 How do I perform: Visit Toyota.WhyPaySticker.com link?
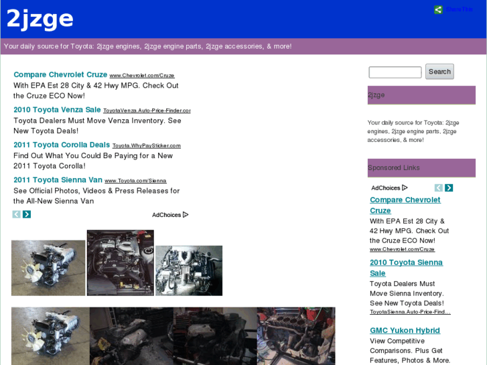[x=146, y=146]
